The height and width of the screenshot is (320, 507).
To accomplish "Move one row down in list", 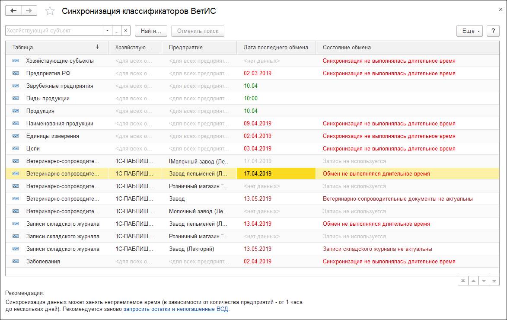I will click(x=484, y=281).
